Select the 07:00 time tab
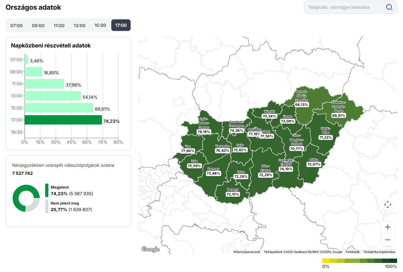Screen dimensions: 403x272 (x=17, y=26)
